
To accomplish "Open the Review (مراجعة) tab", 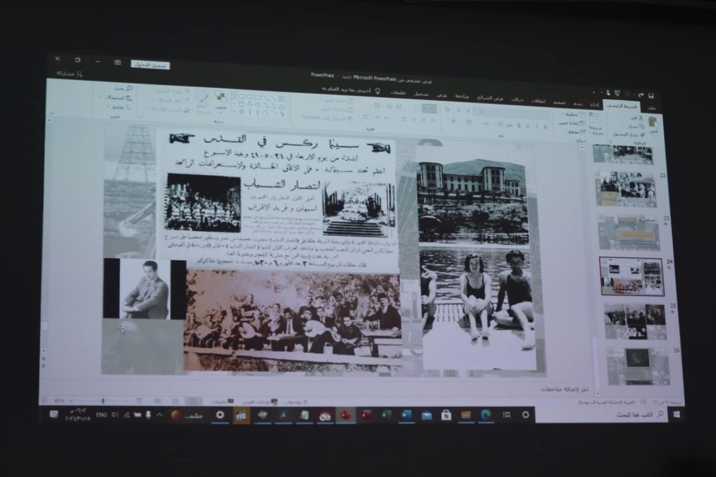I will coord(462,97).
